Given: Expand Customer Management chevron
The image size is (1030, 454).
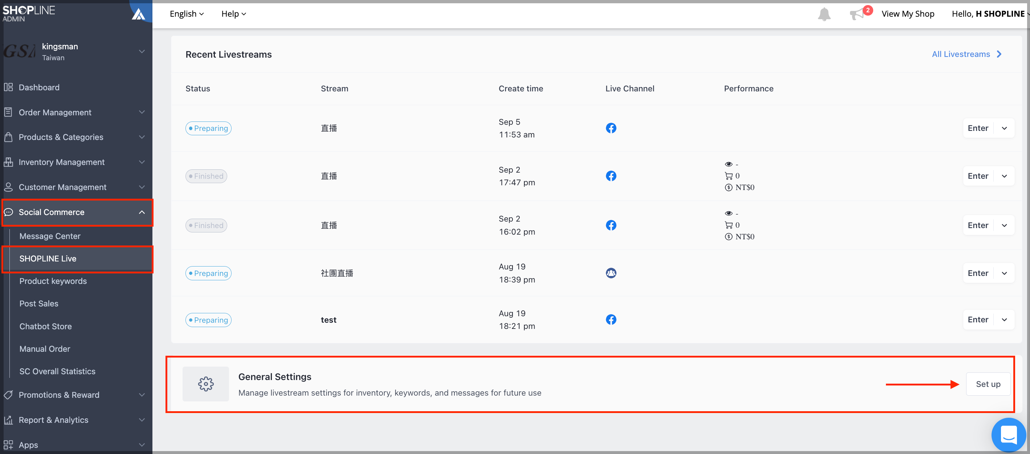Looking at the screenshot, I should tap(142, 187).
